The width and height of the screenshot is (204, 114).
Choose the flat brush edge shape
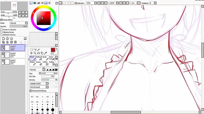(x=56, y=70)
